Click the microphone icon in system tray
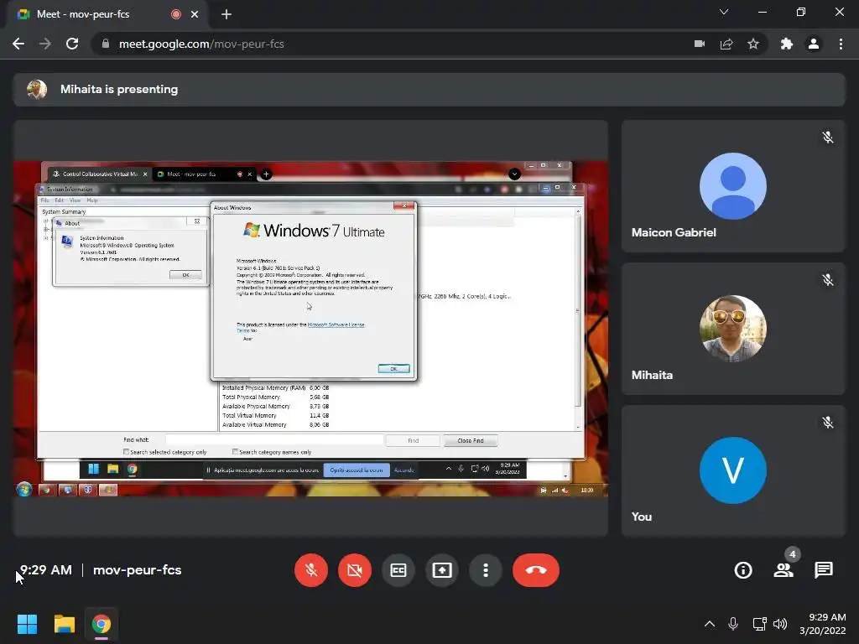The image size is (859, 644). (x=733, y=624)
